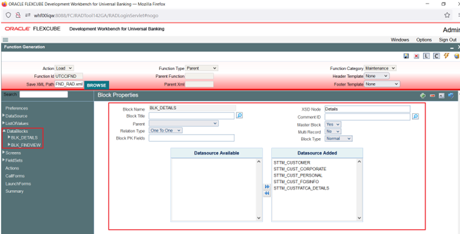Bookmark page with the Firefox star icon
This screenshot has height=234, width=460.
tap(447, 15)
